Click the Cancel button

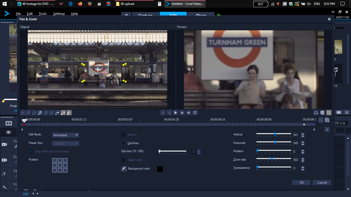coord(322,183)
